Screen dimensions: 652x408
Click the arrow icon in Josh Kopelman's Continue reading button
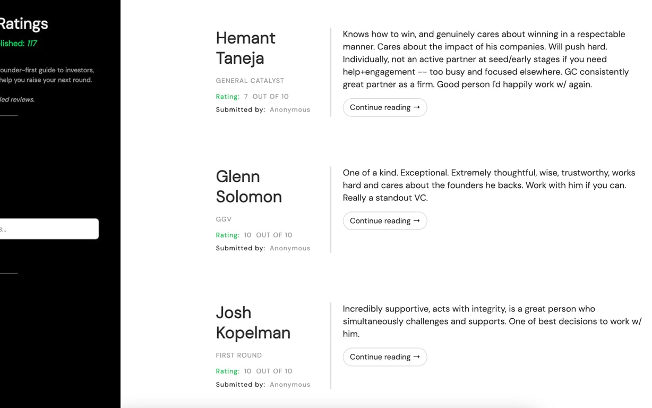[416, 356]
